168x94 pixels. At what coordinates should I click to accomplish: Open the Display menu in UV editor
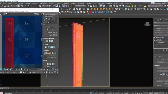tap(22, 11)
